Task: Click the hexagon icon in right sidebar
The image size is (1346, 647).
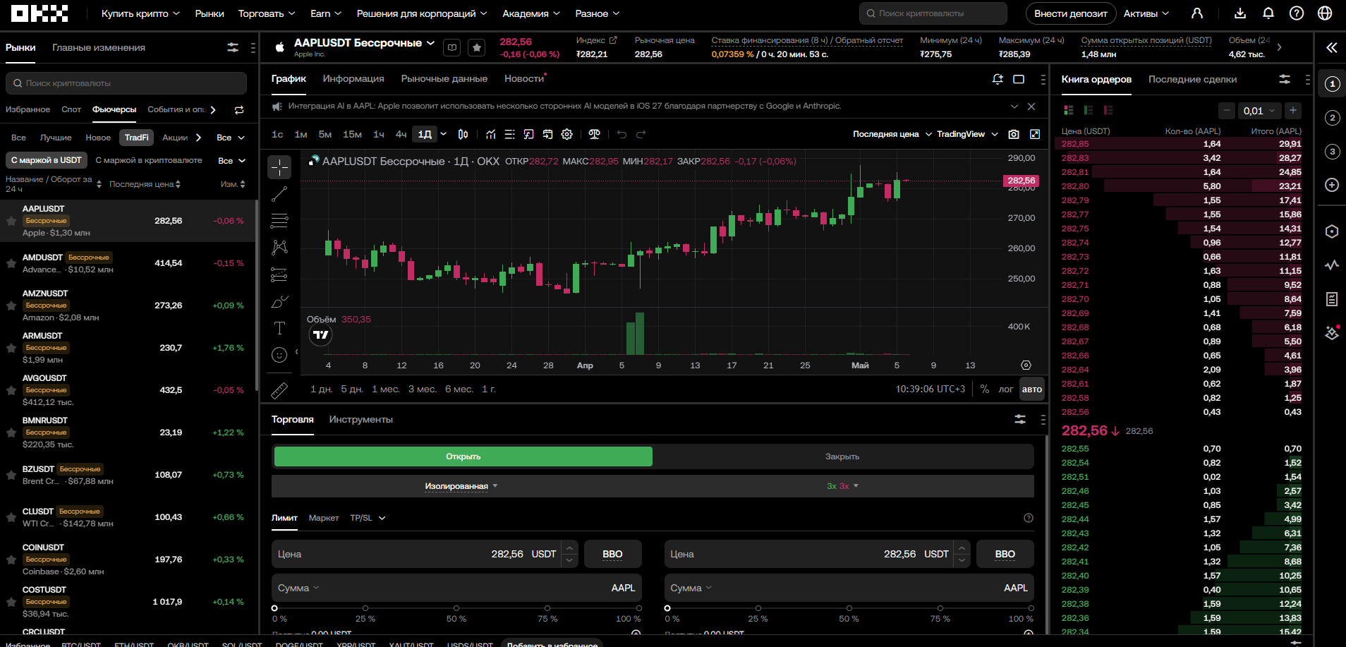Action: (1332, 231)
